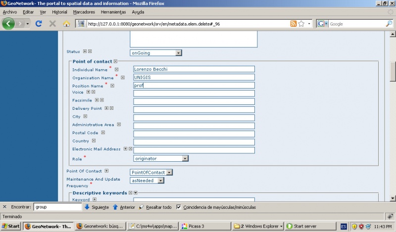
Task: Go to the Firefox home page
Action: coord(66,23)
